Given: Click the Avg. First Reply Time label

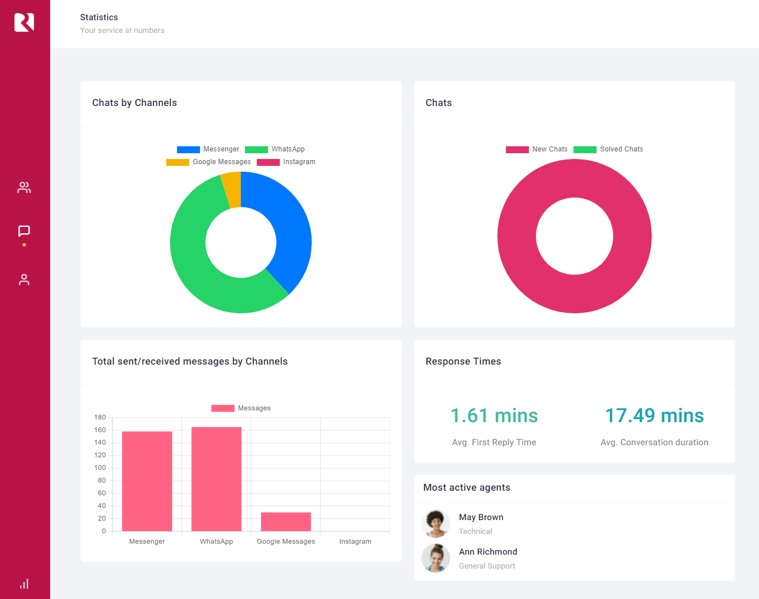Looking at the screenshot, I should 494,442.
